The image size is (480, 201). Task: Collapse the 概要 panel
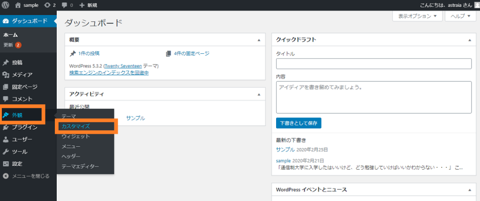258,40
